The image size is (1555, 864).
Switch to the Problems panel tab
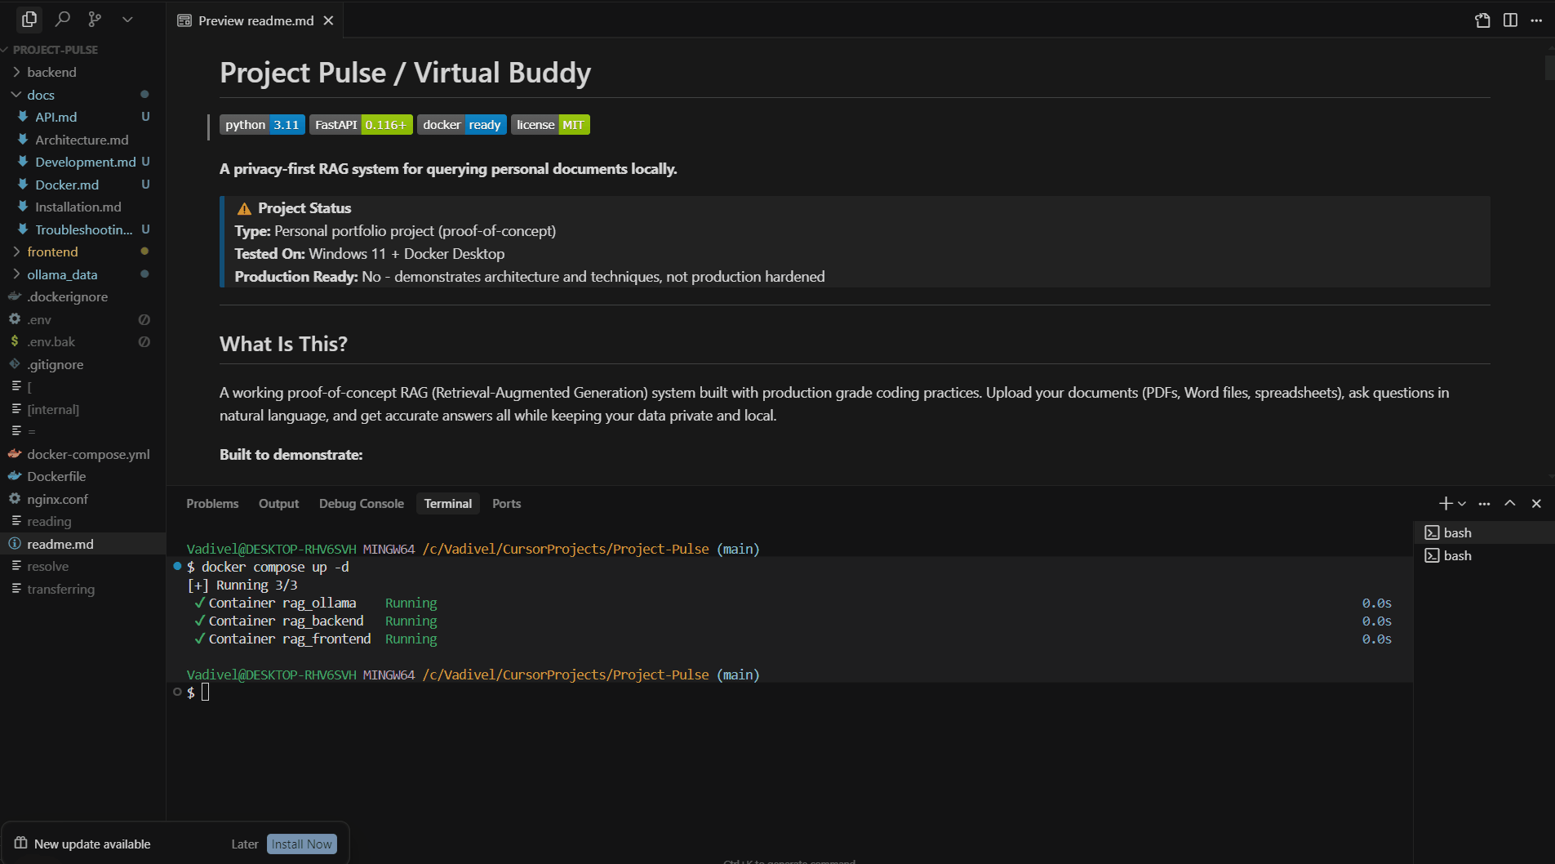212,503
